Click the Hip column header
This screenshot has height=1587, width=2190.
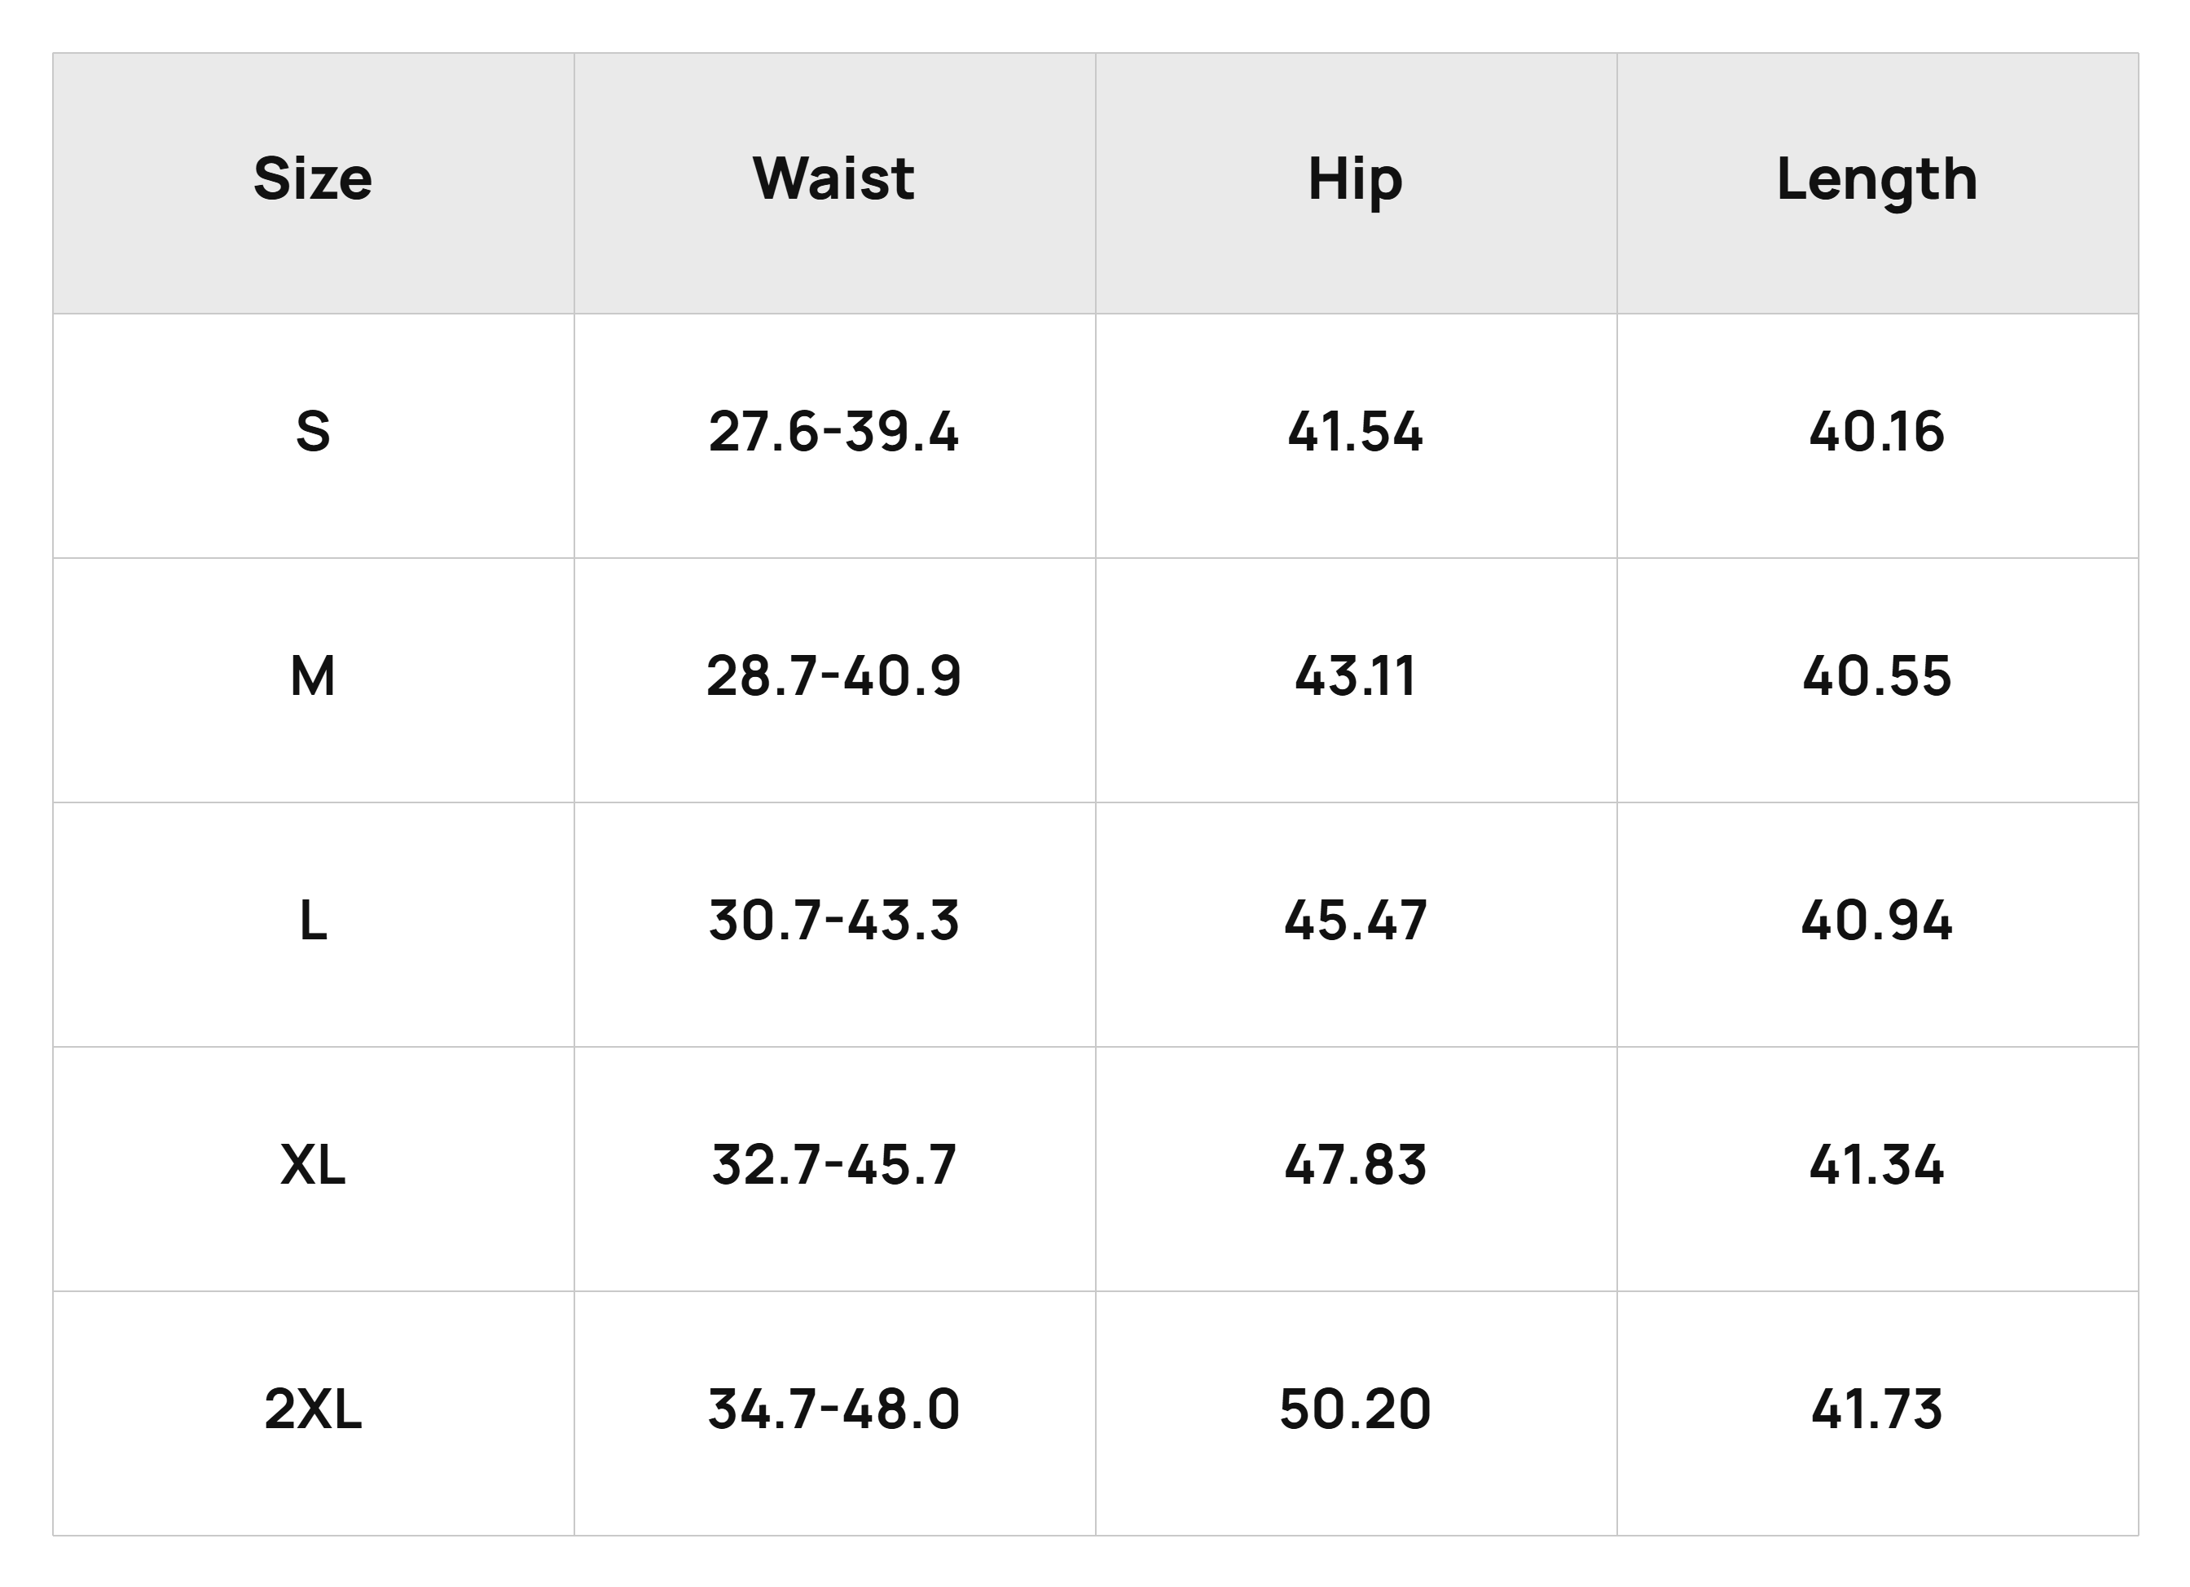[x=1355, y=182]
